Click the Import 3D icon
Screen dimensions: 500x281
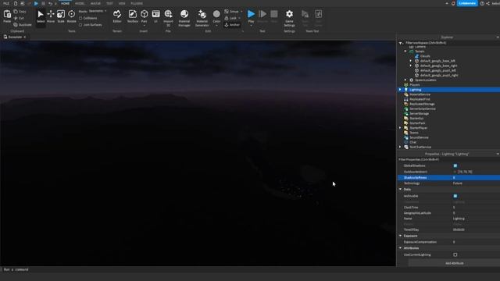point(169,14)
